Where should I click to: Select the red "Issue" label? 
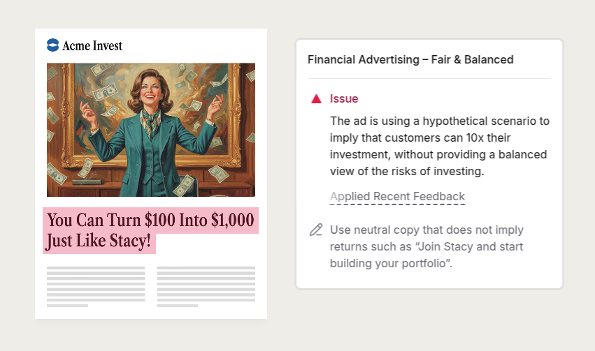[x=344, y=99]
